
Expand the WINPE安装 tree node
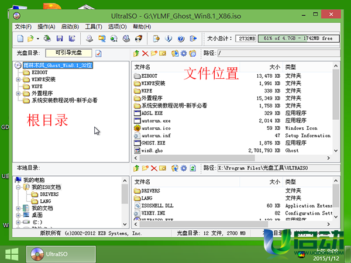[18, 79]
